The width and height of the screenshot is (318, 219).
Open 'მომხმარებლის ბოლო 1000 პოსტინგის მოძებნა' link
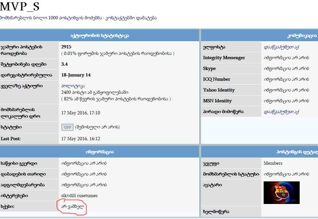point(51,18)
